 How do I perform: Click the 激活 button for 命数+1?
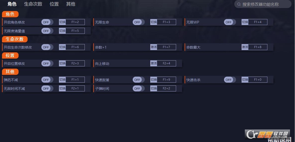pos(154,47)
